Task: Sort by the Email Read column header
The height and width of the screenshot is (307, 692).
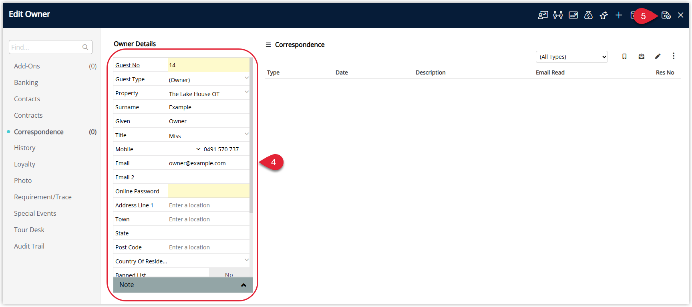Action: tap(550, 72)
